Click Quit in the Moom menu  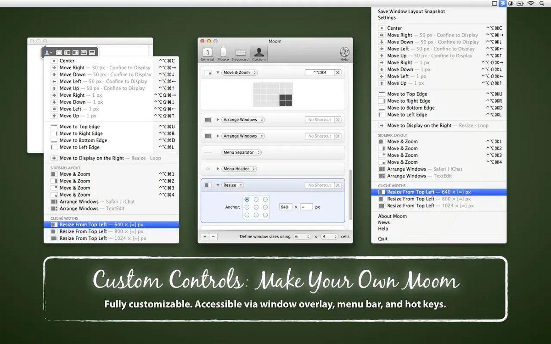coord(382,239)
